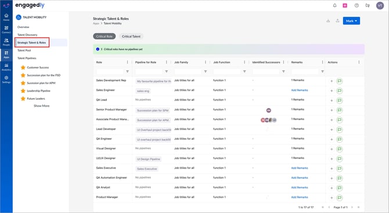Click plus action for QA Lead row
Viewport: 389px width, 213px height.
pos(332,100)
